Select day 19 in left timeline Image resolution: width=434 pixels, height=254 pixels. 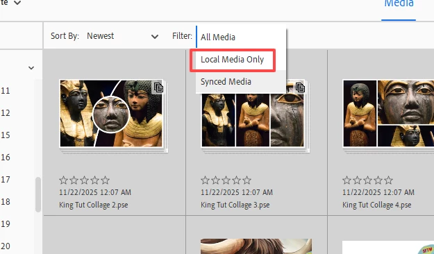pos(6,224)
